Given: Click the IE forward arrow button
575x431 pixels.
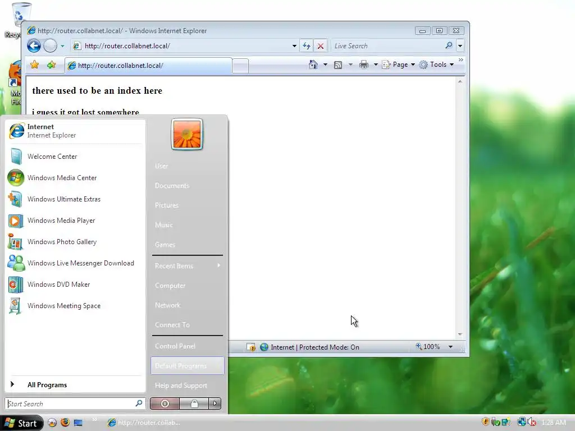Looking at the screenshot, I should [50, 46].
